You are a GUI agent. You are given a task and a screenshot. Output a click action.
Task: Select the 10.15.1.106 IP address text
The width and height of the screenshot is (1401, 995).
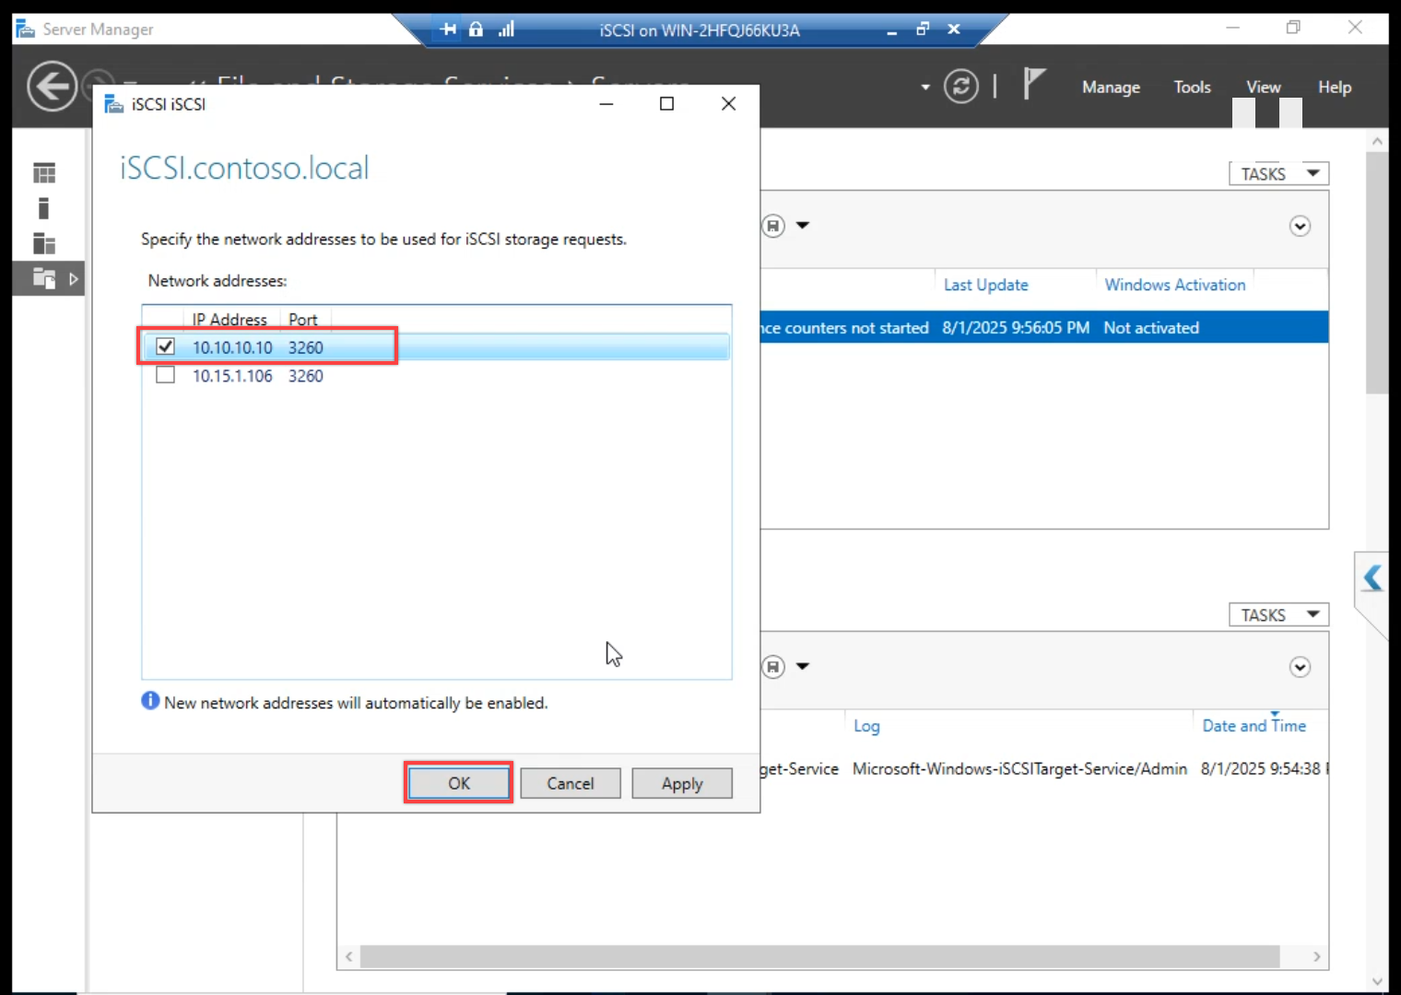pos(232,376)
